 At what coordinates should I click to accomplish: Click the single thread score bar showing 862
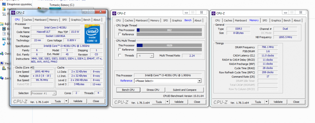coord(169,30)
